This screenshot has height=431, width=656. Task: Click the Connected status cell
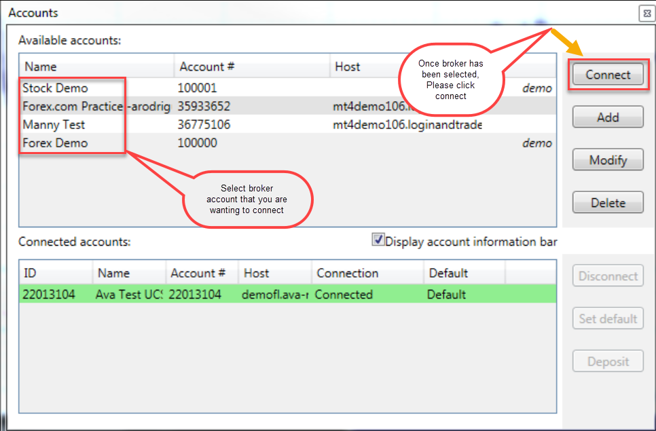[x=344, y=295]
